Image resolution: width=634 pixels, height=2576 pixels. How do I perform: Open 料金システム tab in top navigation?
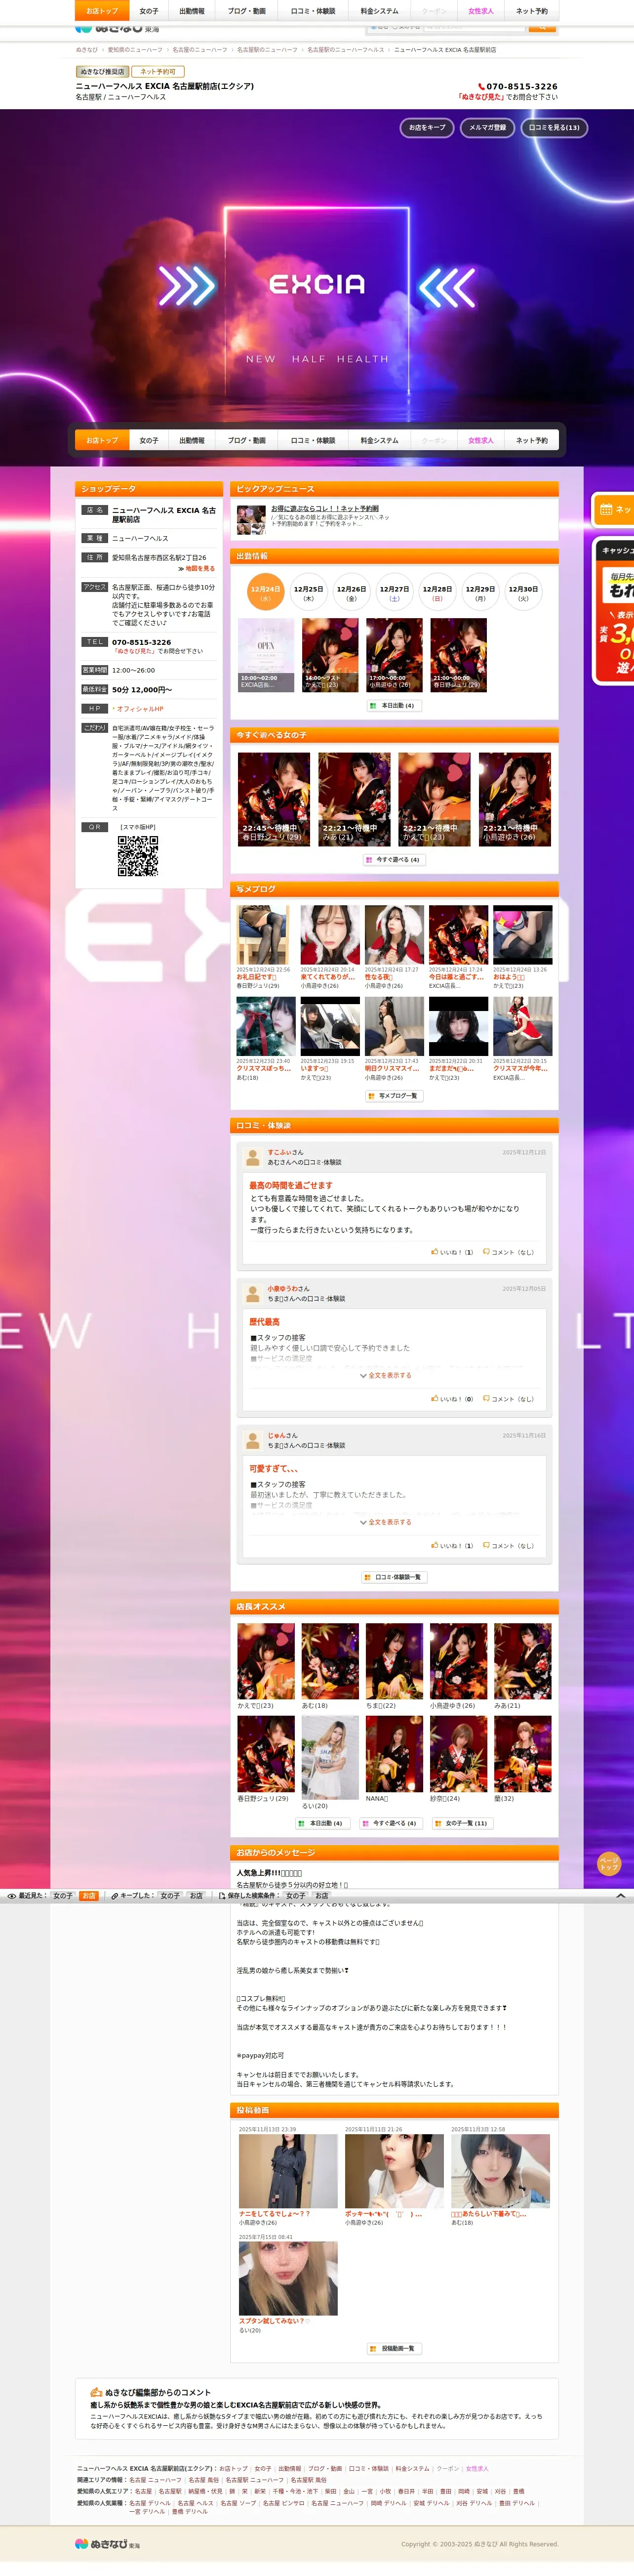(x=379, y=11)
